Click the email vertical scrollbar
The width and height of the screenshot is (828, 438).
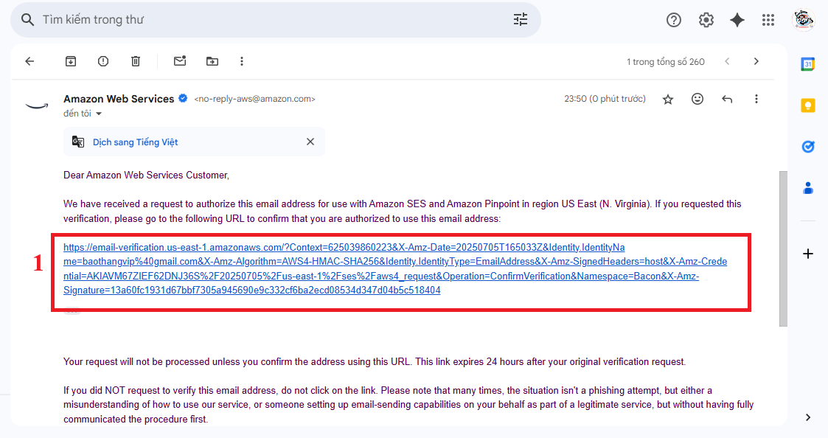point(783,248)
